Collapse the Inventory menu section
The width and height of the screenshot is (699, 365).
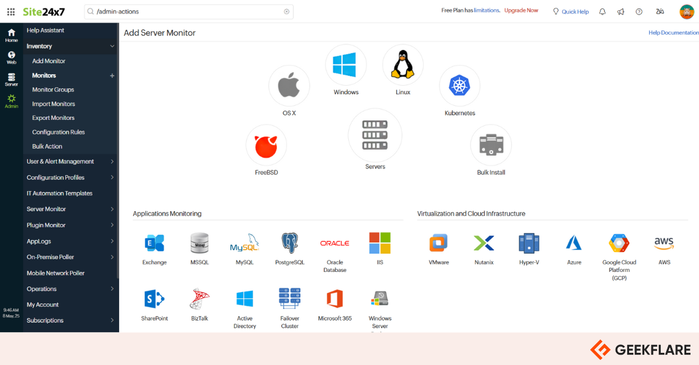click(x=112, y=46)
